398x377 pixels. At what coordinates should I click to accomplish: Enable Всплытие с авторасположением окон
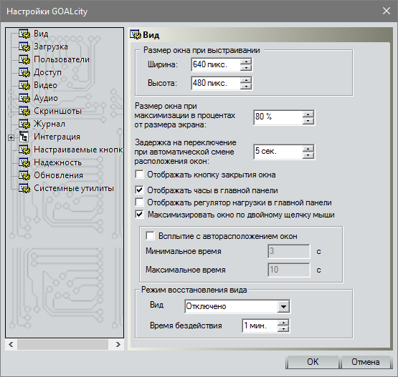pos(150,236)
